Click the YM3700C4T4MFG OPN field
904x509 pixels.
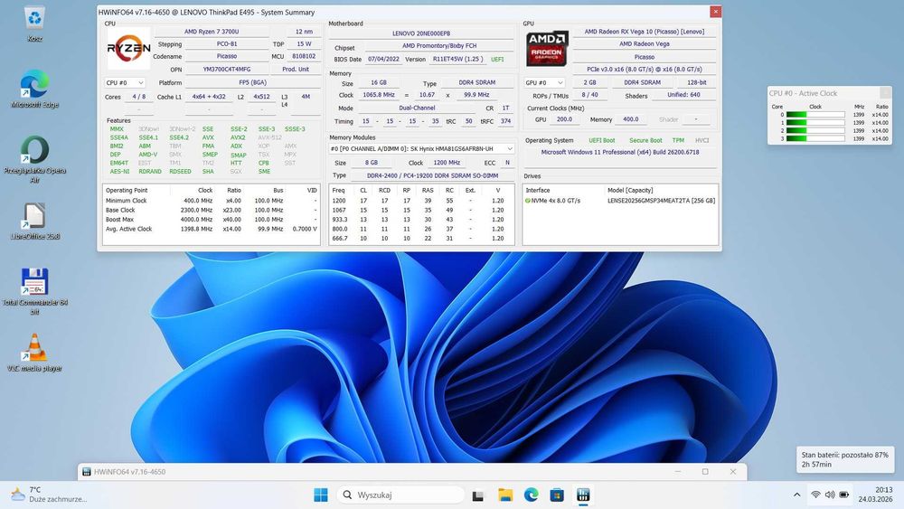pos(227,70)
